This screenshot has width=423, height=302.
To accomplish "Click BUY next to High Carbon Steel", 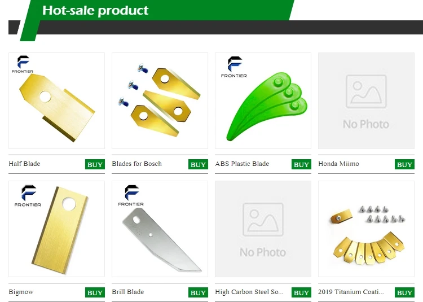I will point(301,292).
